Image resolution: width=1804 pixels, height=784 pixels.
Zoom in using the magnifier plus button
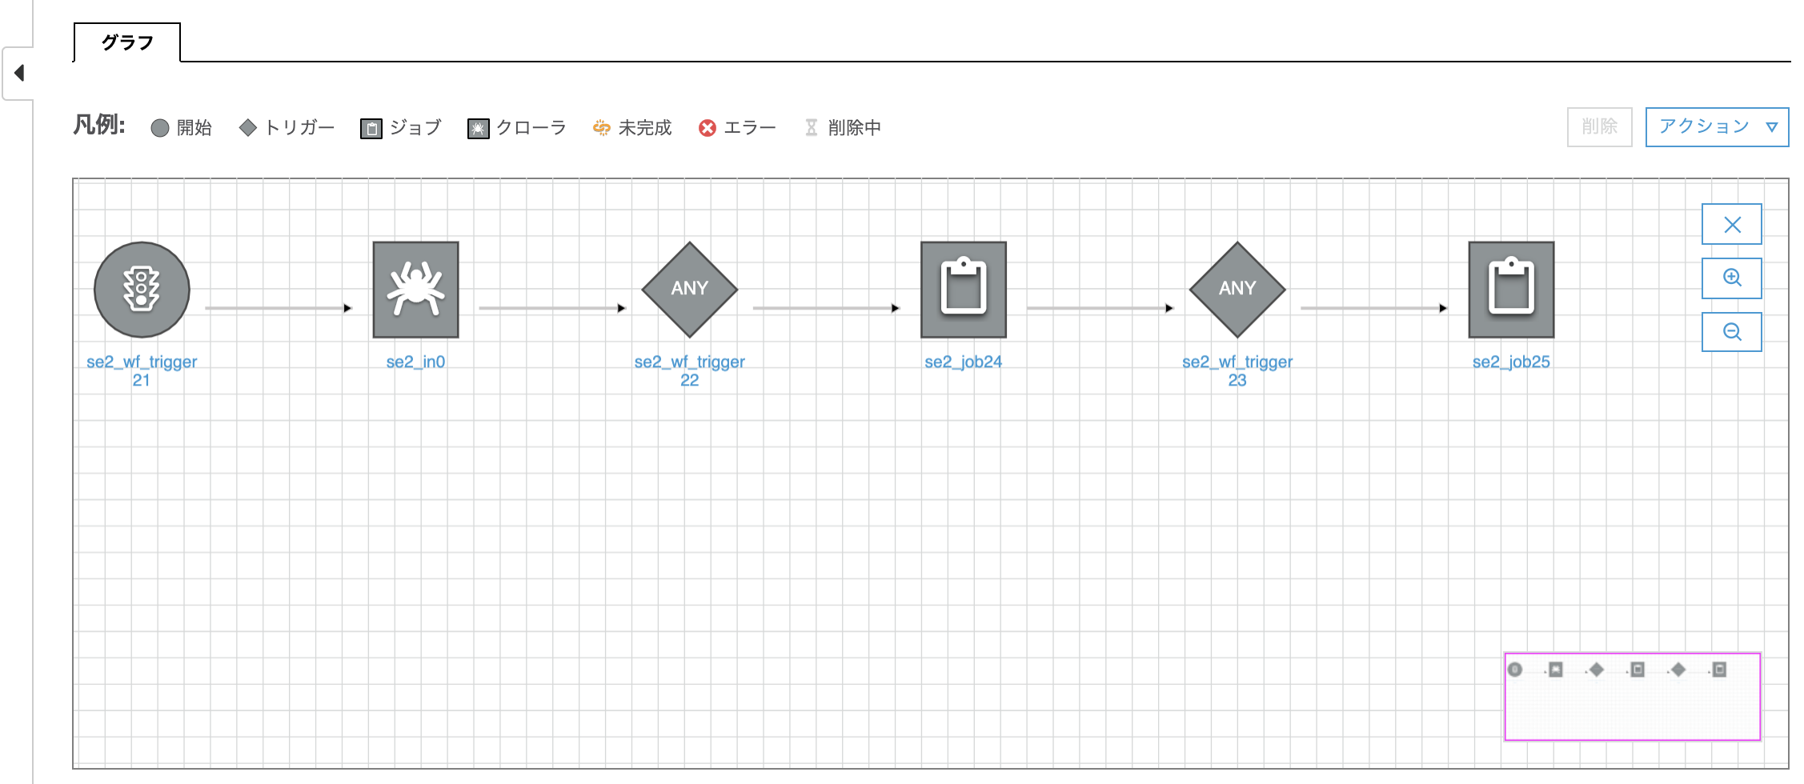click(1732, 278)
